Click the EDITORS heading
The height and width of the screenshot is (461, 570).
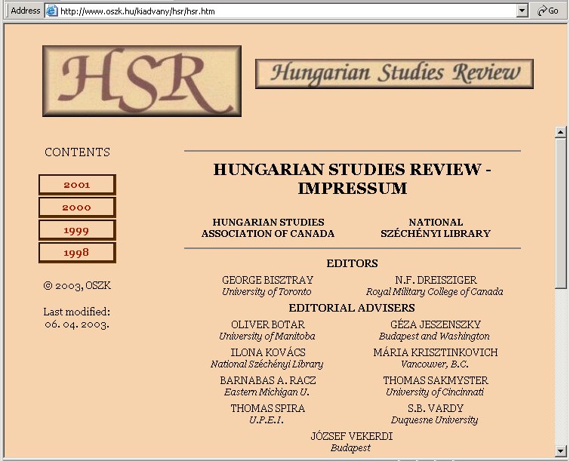352,263
